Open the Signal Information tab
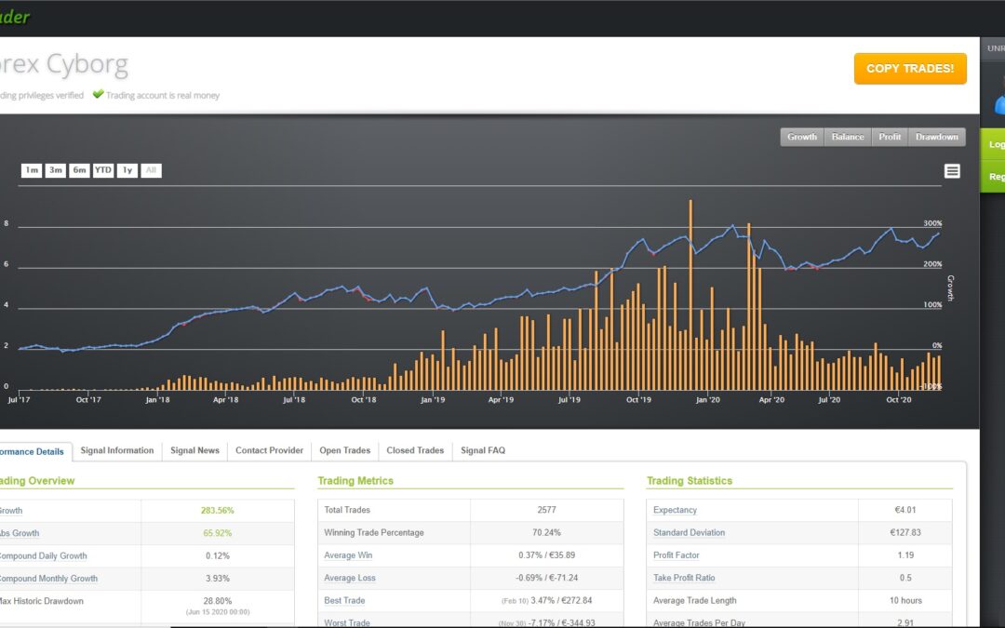This screenshot has width=1005, height=628. coord(117,450)
